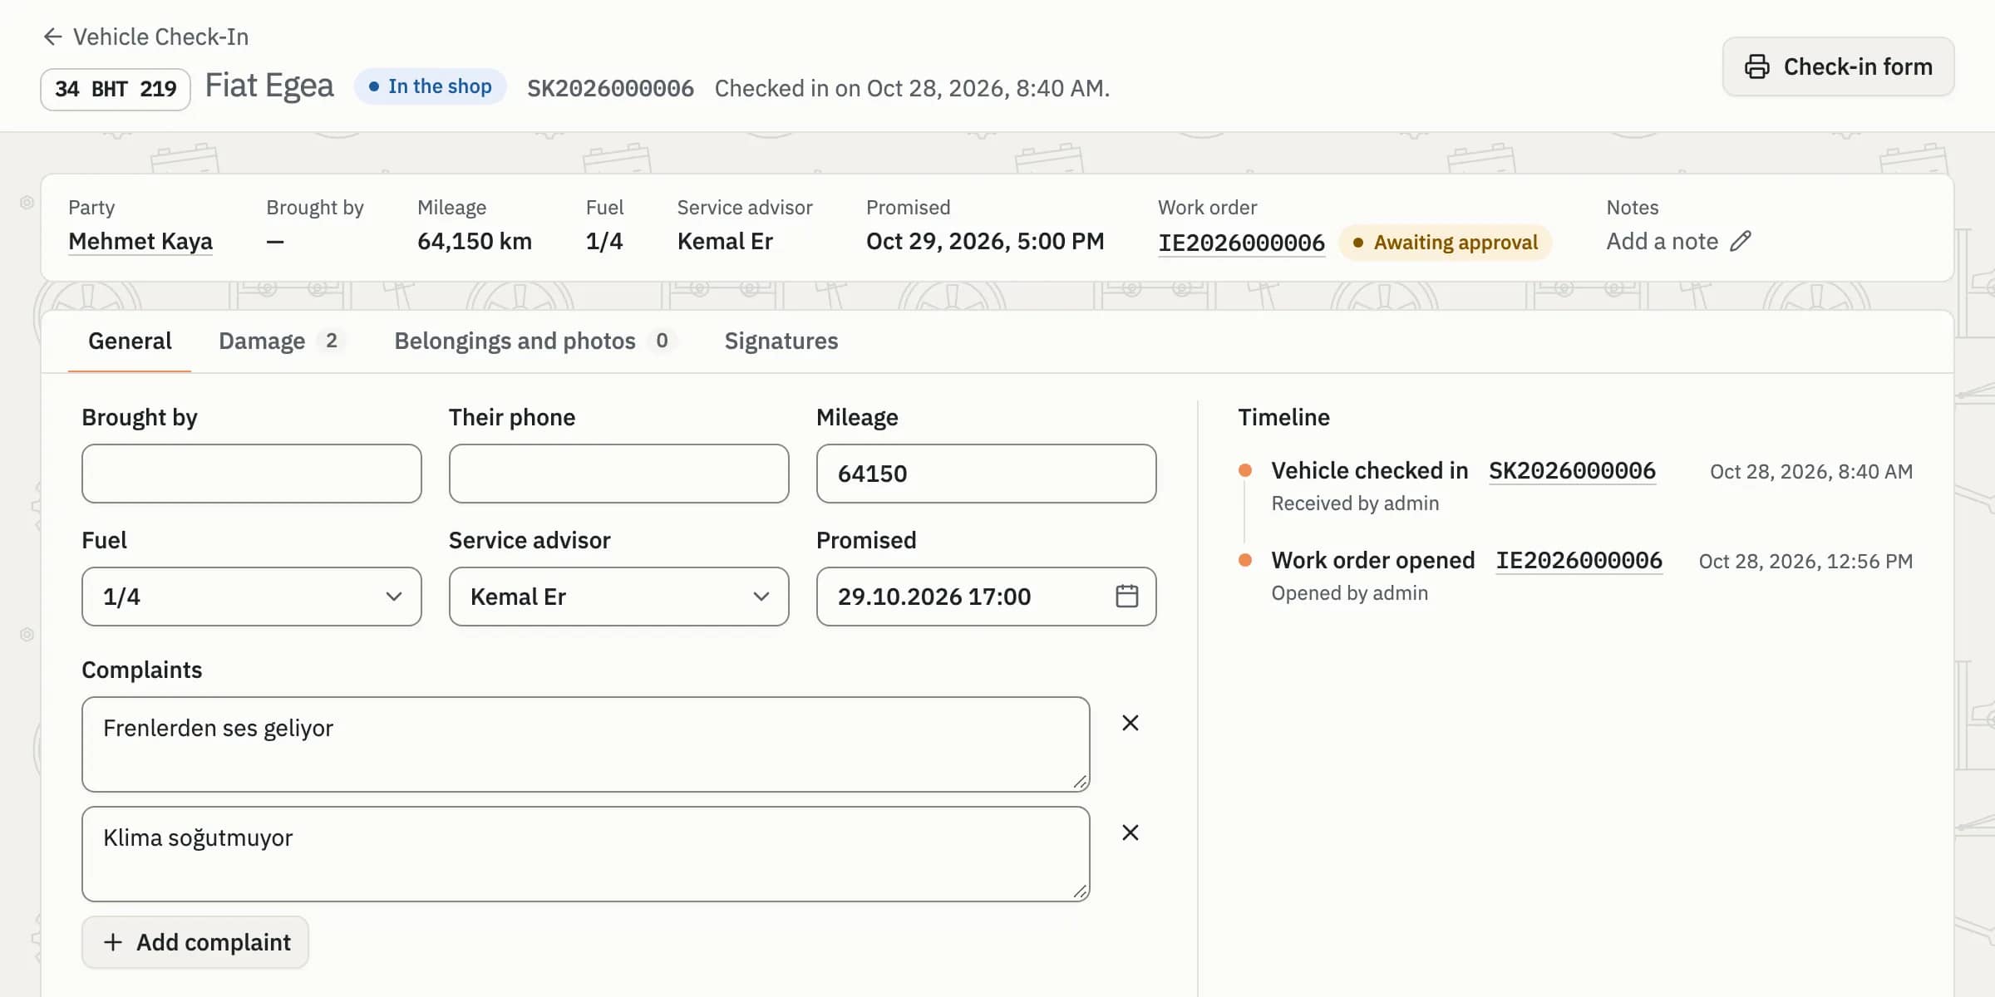Click the 'Vehicle checked in' timeline entry

pyautogui.click(x=1370, y=470)
